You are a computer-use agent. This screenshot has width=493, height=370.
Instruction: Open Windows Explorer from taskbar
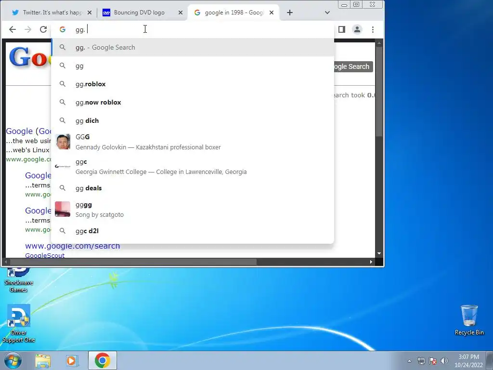[43, 361]
